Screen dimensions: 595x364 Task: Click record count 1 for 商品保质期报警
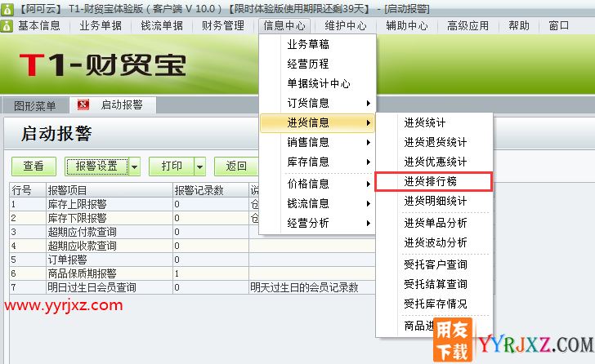pyautogui.click(x=211, y=273)
